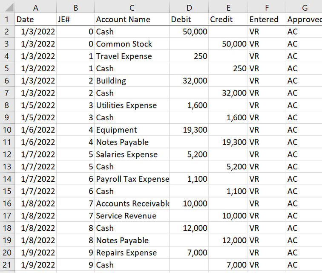Select the 'Repairs Expense' cell

(132, 253)
